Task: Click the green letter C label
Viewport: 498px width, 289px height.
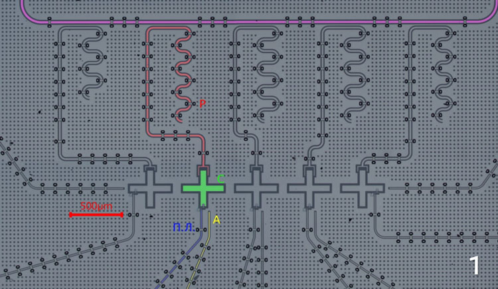Action: 221,178
